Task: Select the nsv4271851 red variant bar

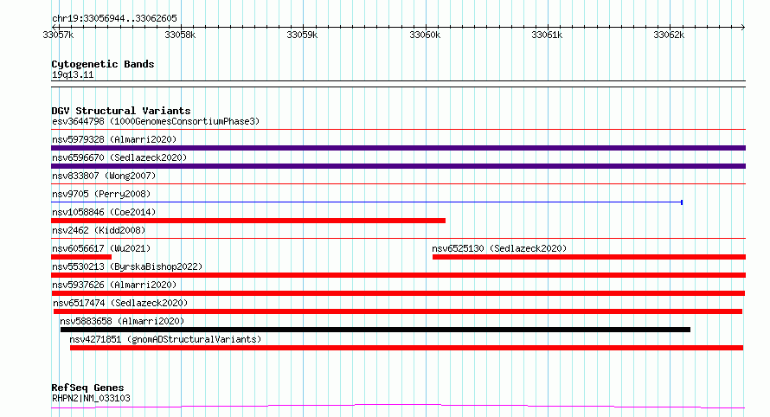Action: tap(407, 348)
